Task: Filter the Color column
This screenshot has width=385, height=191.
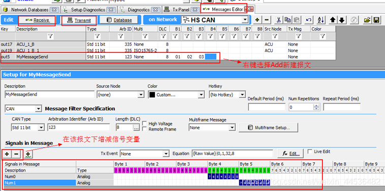Action: pyautogui.click(x=323, y=37)
